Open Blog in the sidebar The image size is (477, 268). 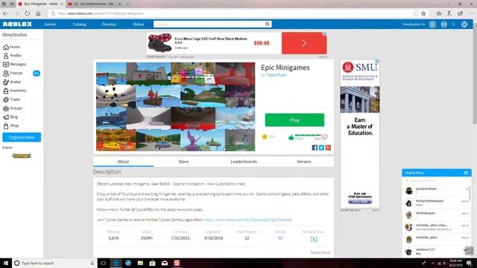tap(10, 117)
